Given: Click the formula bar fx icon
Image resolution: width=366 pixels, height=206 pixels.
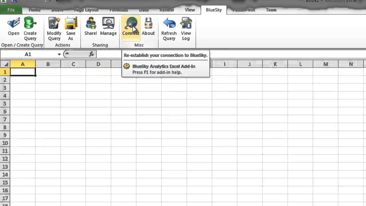Looking at the screenshot, I should 91,54.
